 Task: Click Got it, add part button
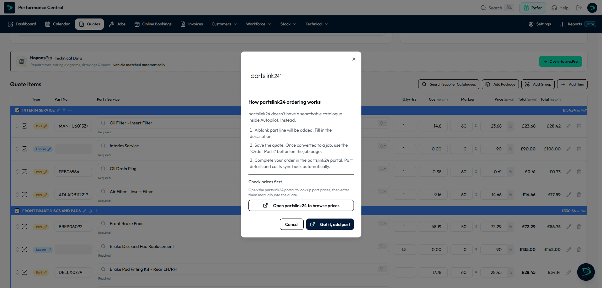(330, 224)
